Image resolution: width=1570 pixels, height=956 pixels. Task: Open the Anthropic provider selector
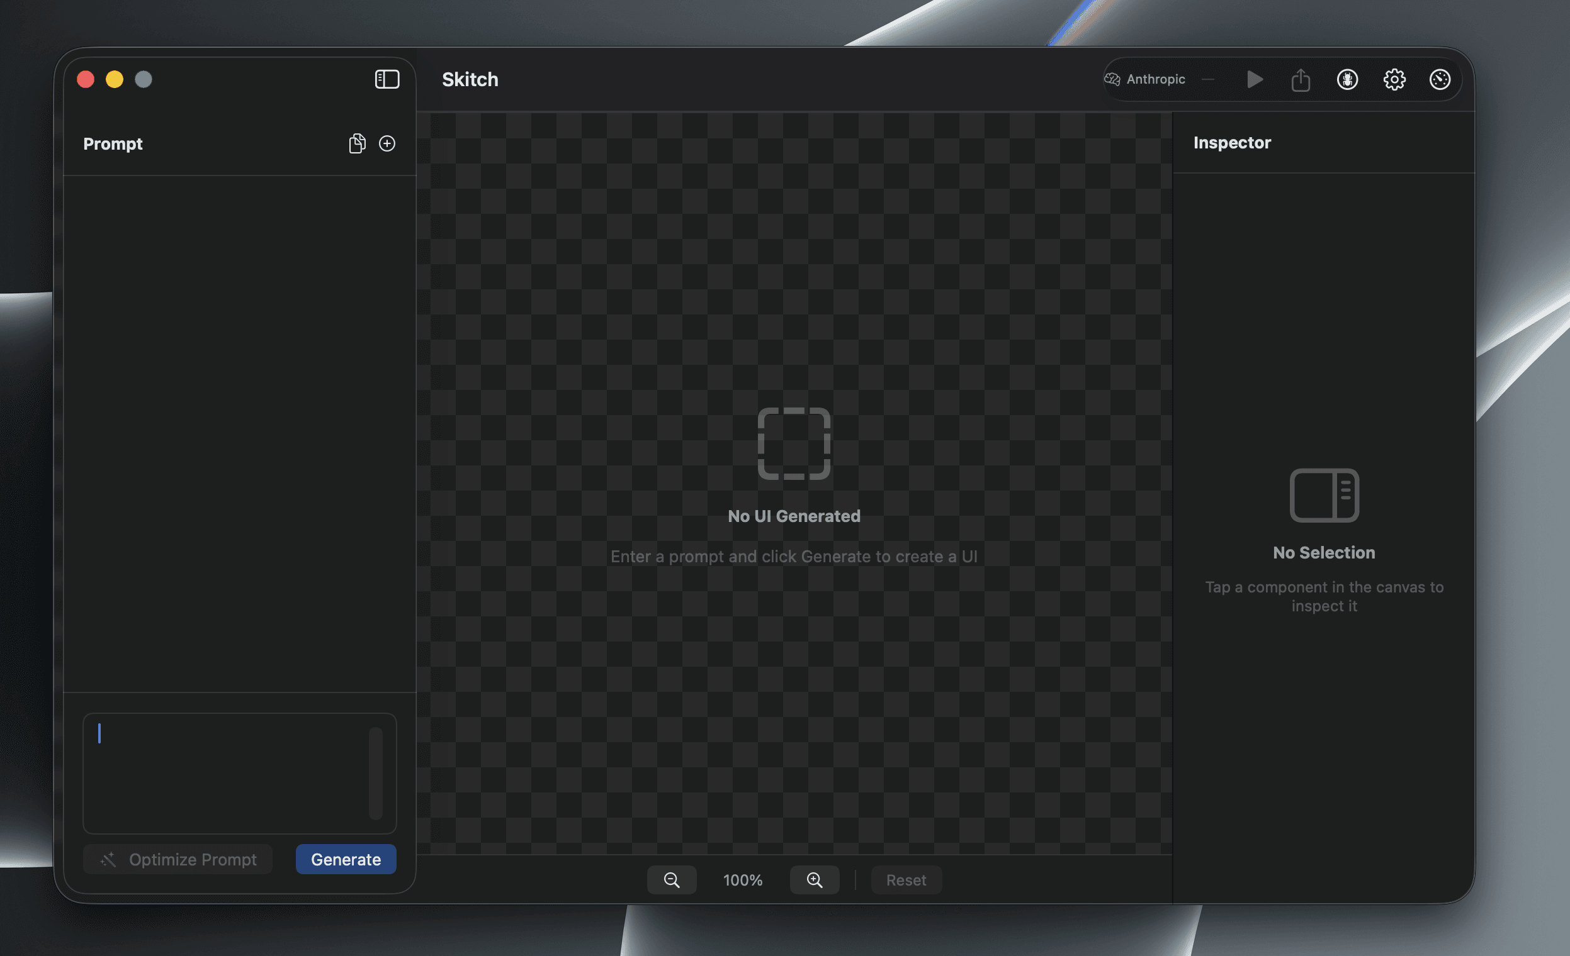1146,79
